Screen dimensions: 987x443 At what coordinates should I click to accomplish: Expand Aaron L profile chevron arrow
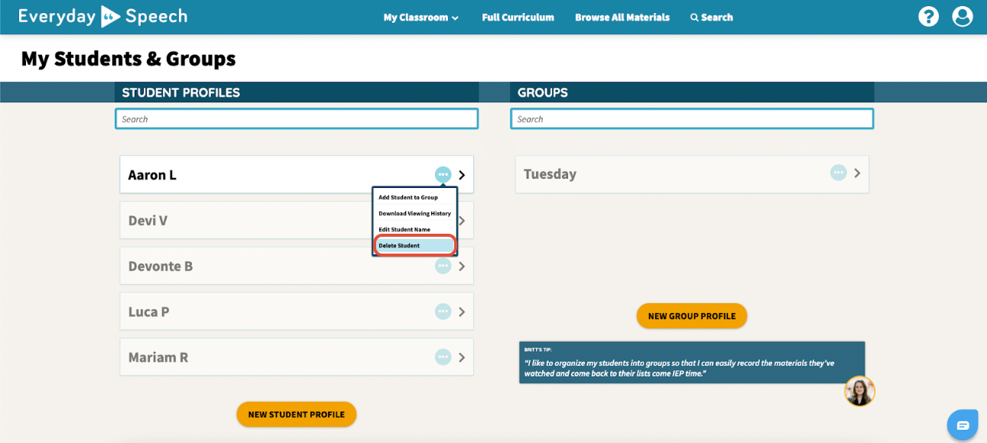click(x=462, y=175)
